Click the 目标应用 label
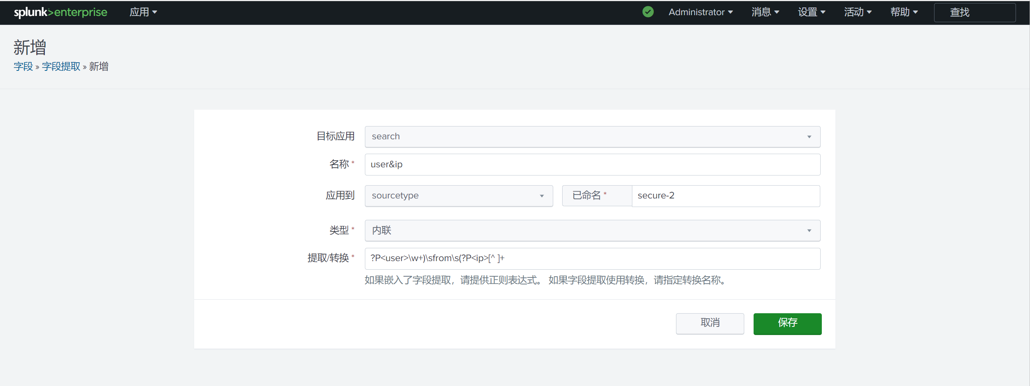 [x=335, y=136]
